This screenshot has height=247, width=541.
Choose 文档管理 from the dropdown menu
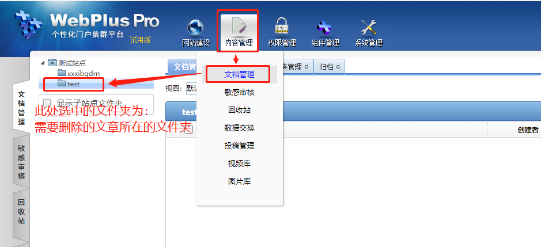(x=240, y=74)
